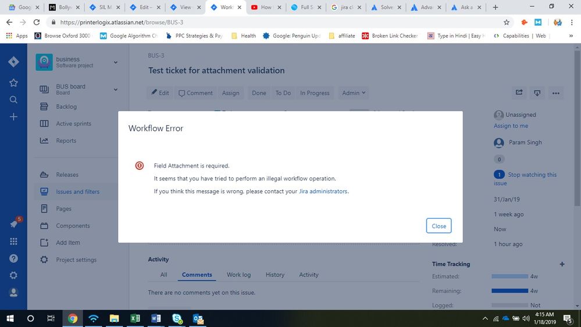Bookmark page with the star icon
Screen dimensions: 581x327
[x=507, y=22]
